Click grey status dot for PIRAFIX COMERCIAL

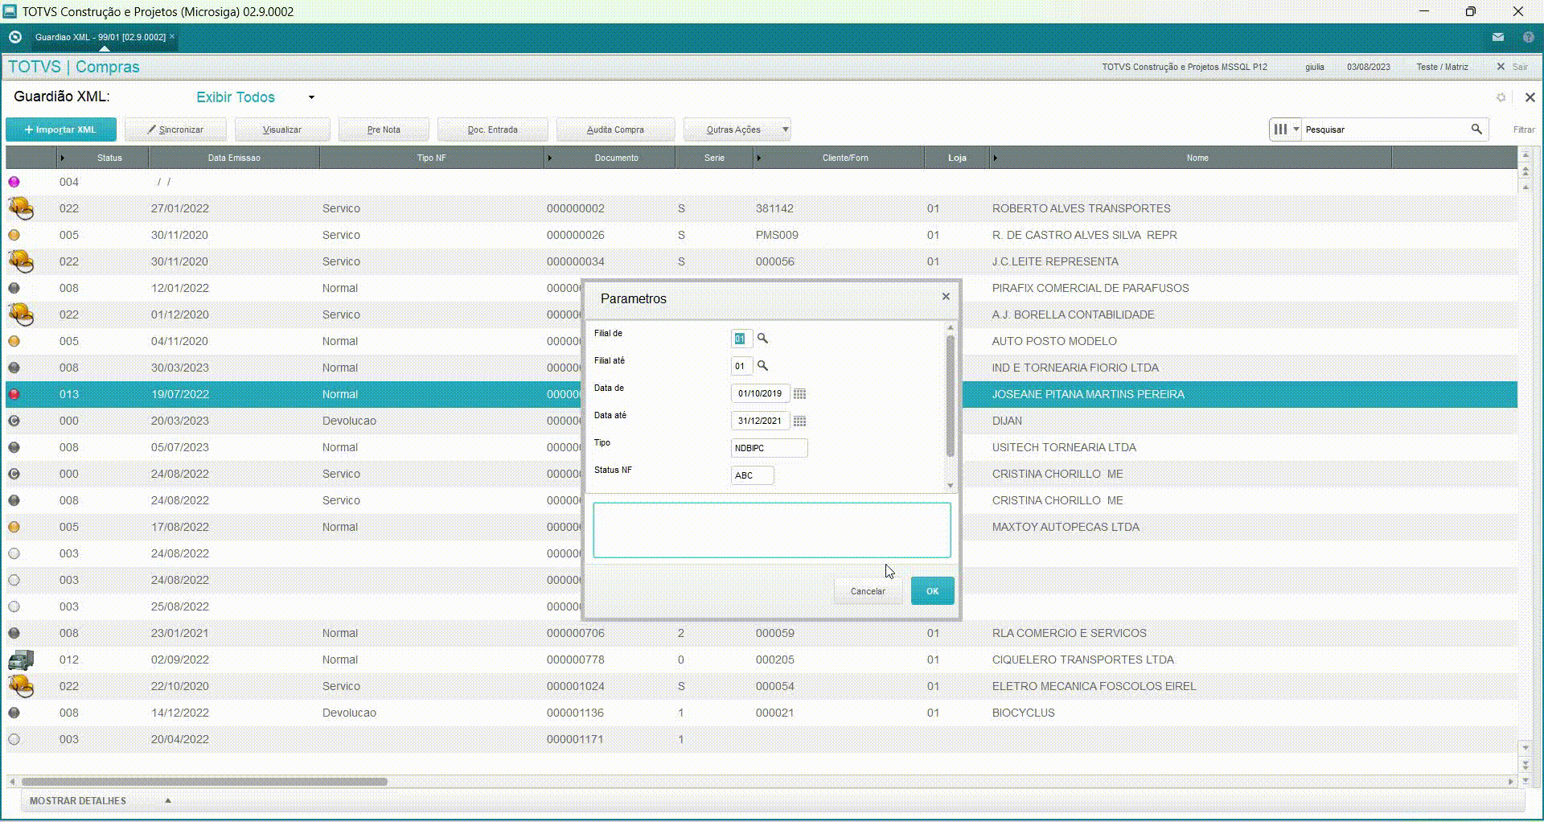14,288
